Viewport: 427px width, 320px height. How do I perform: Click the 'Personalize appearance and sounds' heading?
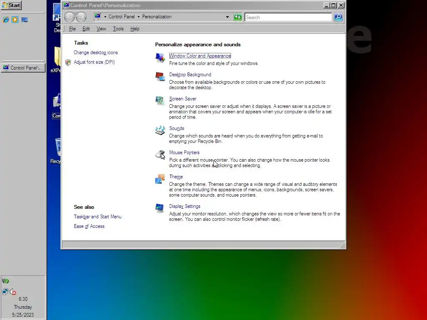[x=198, y=45]
